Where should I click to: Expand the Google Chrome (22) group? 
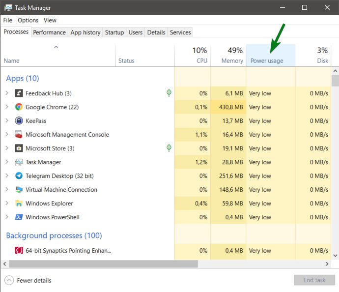click(7, 107)
